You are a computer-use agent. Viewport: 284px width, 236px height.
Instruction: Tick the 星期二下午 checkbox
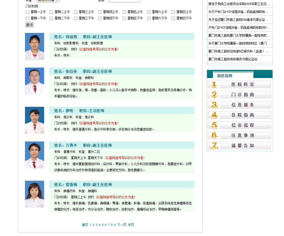click(51, 18)
